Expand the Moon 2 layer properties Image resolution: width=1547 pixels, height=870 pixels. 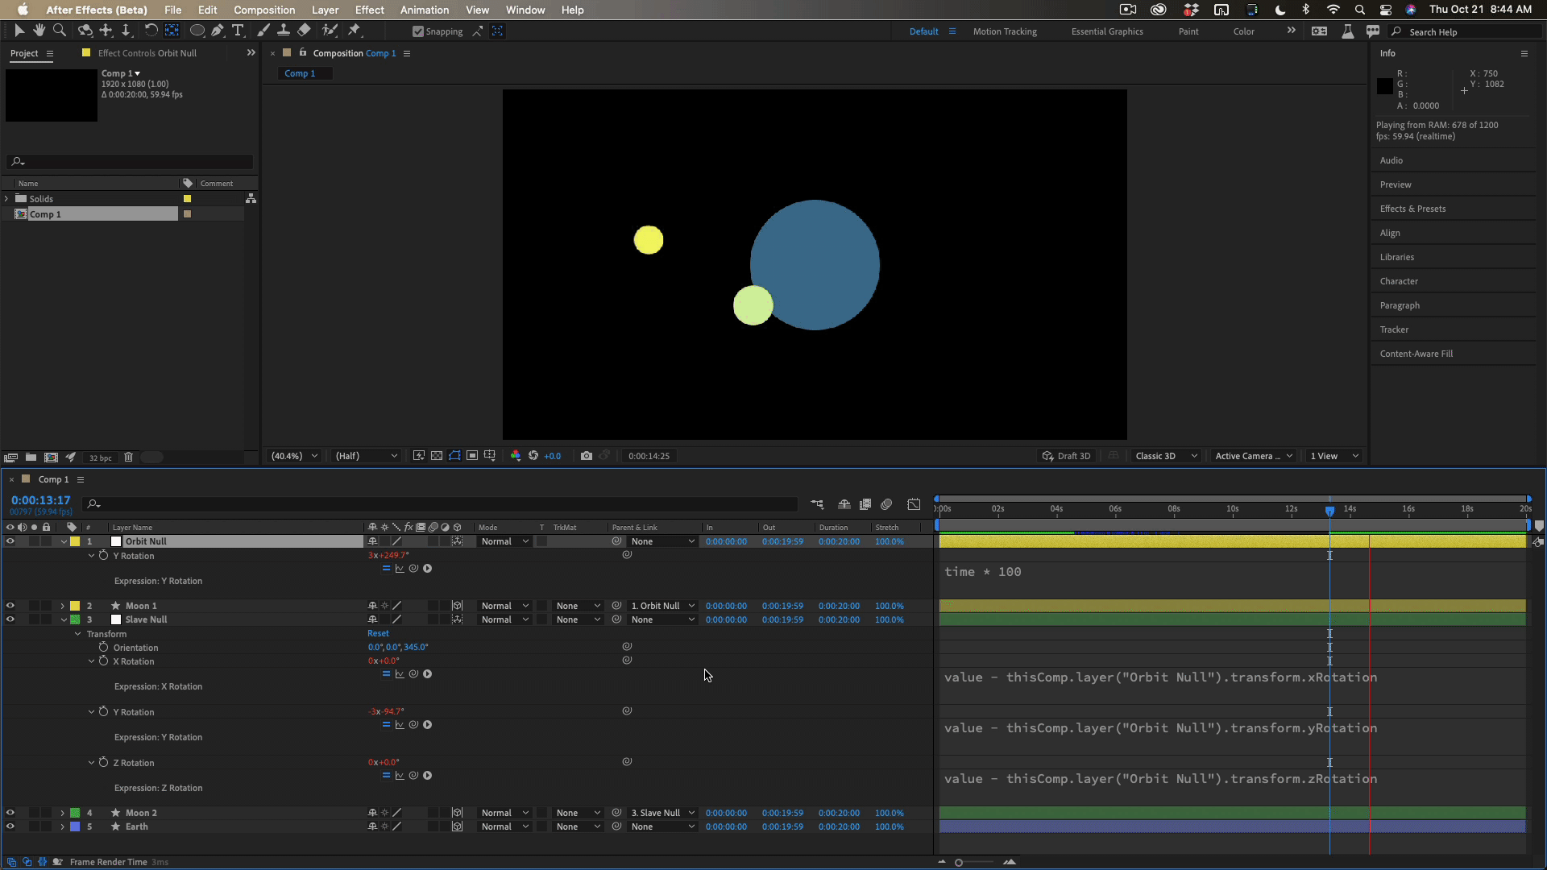tap(62, 813)
